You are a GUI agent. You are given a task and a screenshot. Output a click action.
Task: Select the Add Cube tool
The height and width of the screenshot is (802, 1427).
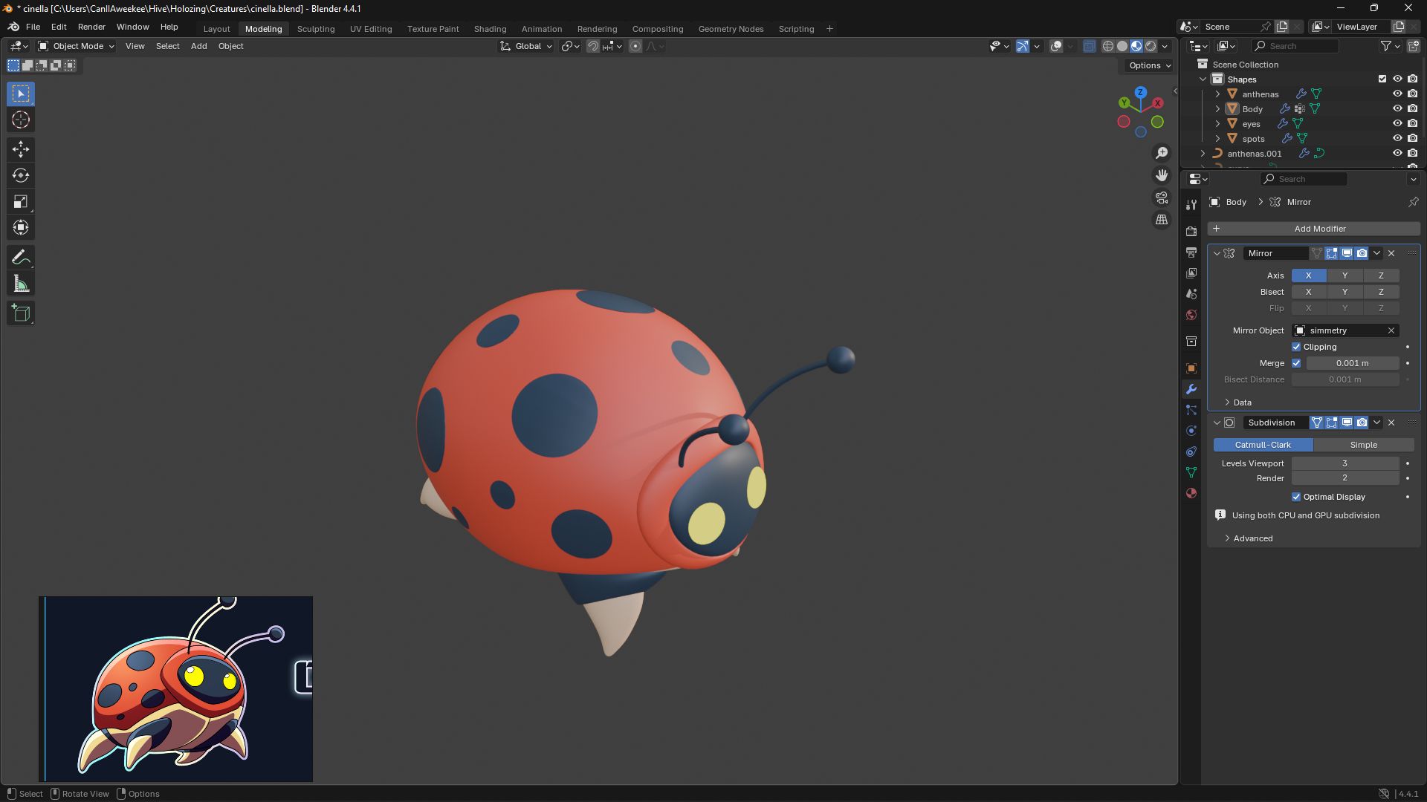tap(21, 313)
